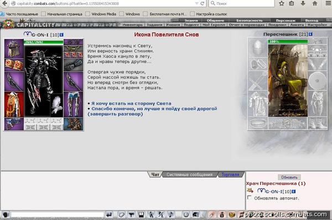Click the private message arrow before G-ON-I

click(250, 191)
